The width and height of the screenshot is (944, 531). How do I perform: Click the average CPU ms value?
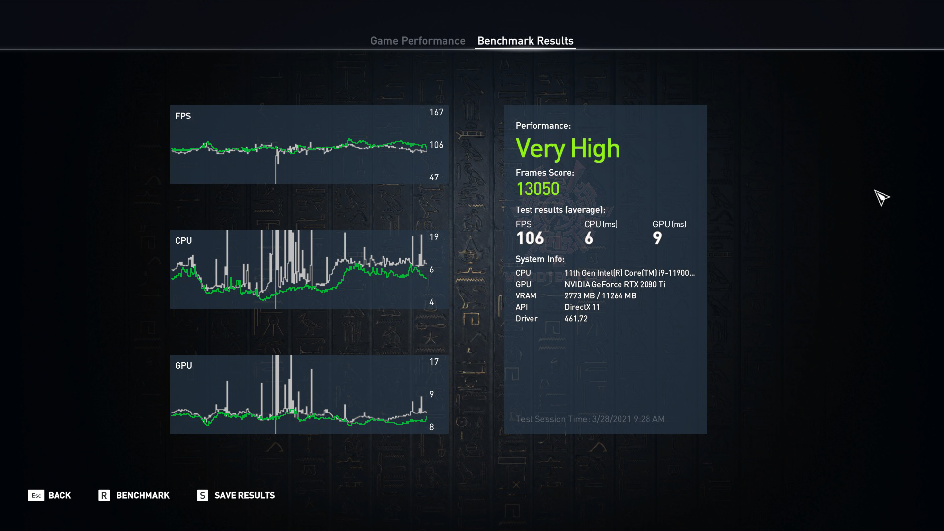(x=589, y=238)
